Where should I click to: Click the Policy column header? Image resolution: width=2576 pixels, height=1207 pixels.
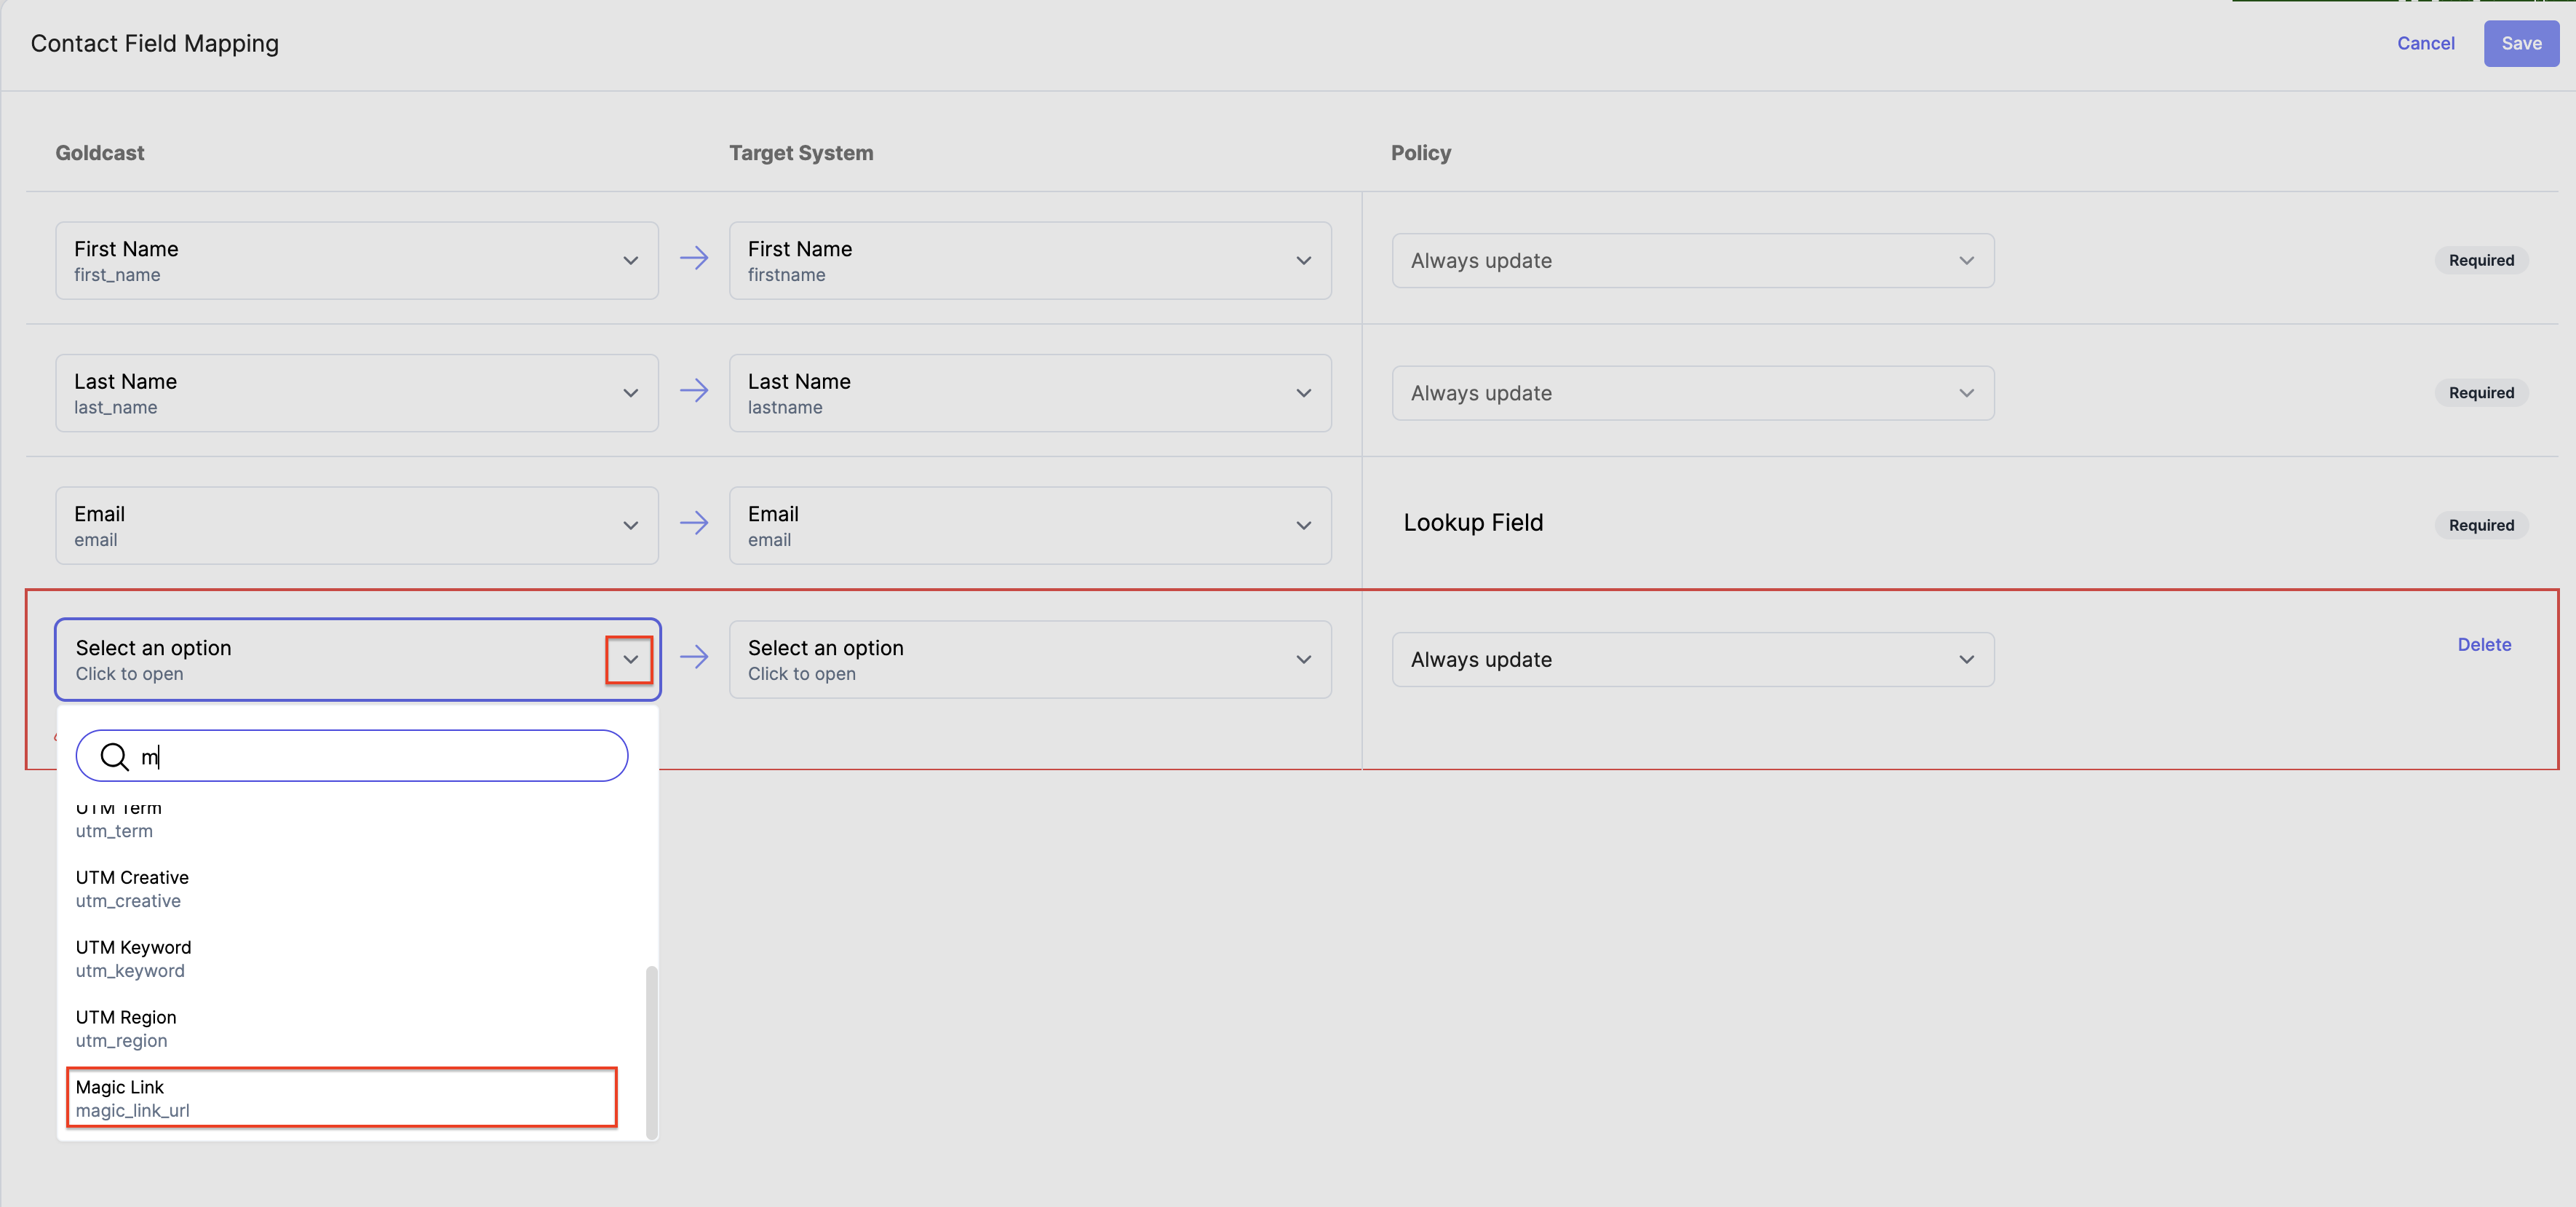1420,153
